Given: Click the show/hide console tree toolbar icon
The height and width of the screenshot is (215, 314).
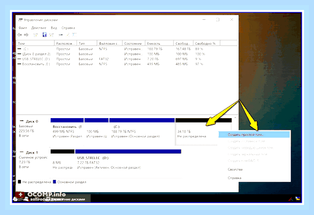Looking at the screenshot, I should (35, 35).
